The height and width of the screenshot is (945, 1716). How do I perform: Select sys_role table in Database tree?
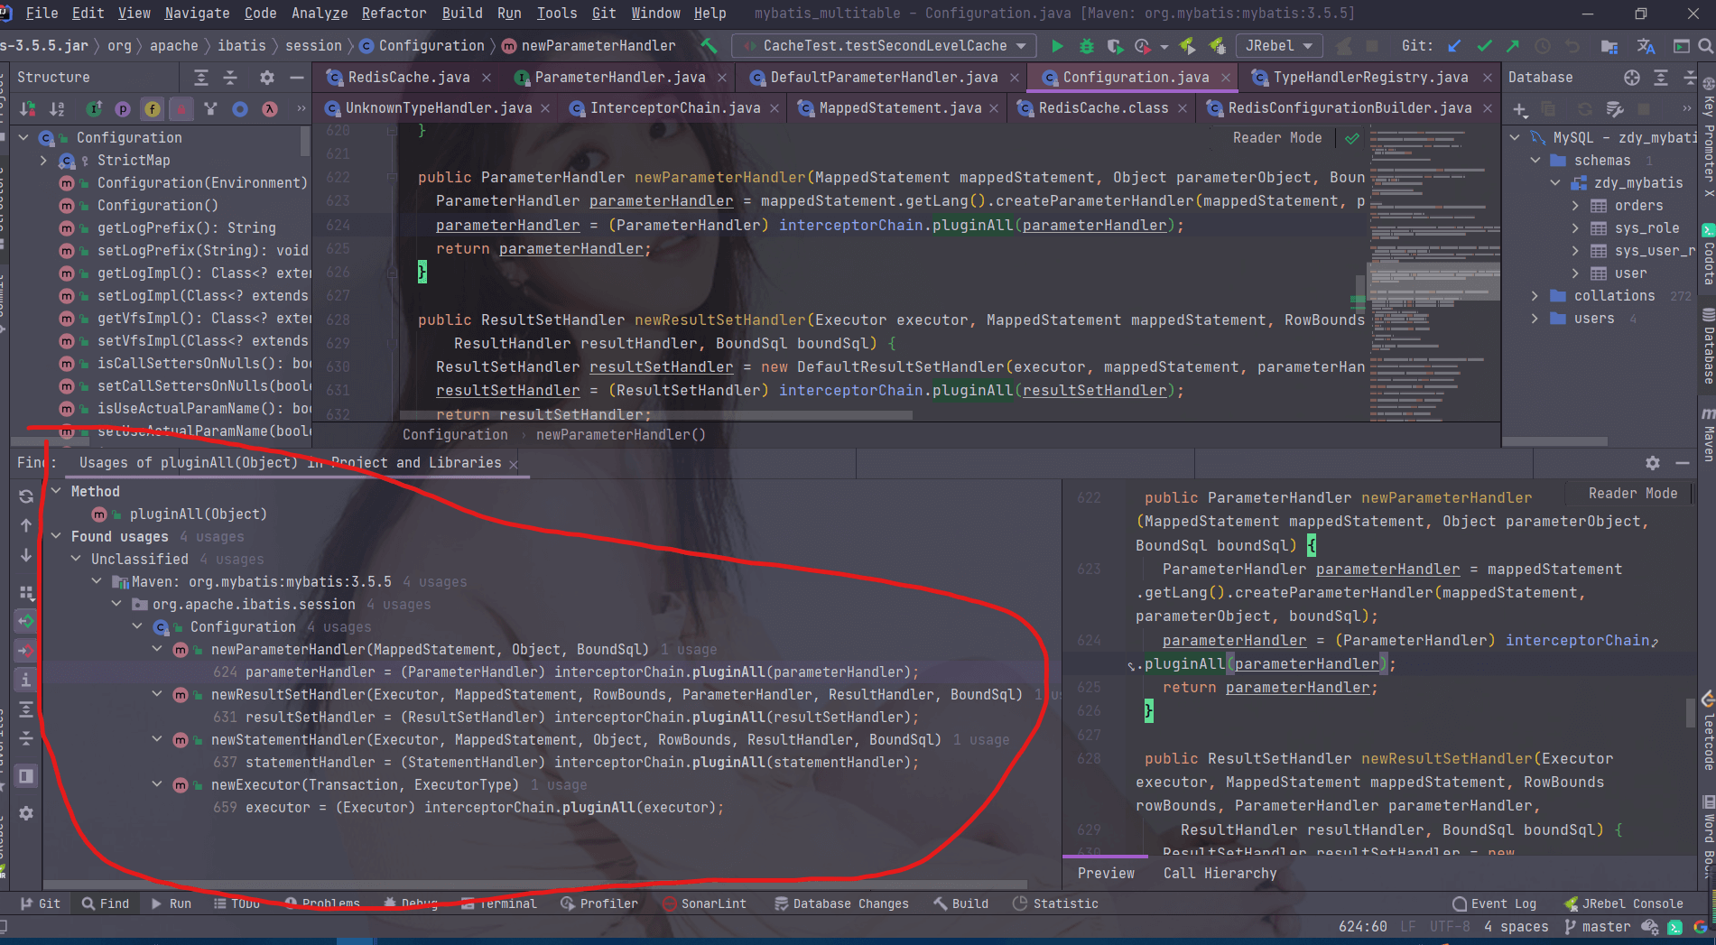pyautogui.click(x=1646, y=228)
